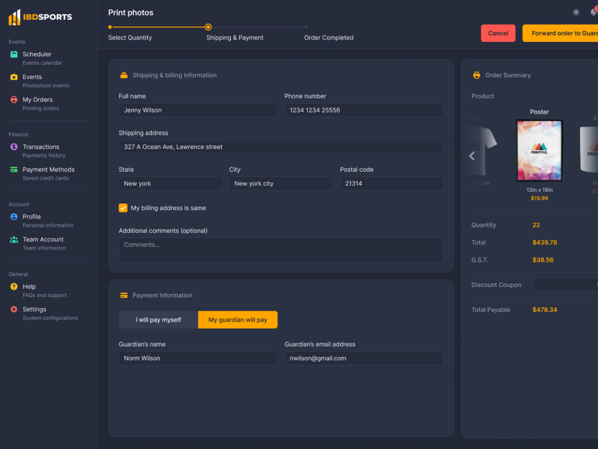Click the Print photos page title

tap(131, 13)
